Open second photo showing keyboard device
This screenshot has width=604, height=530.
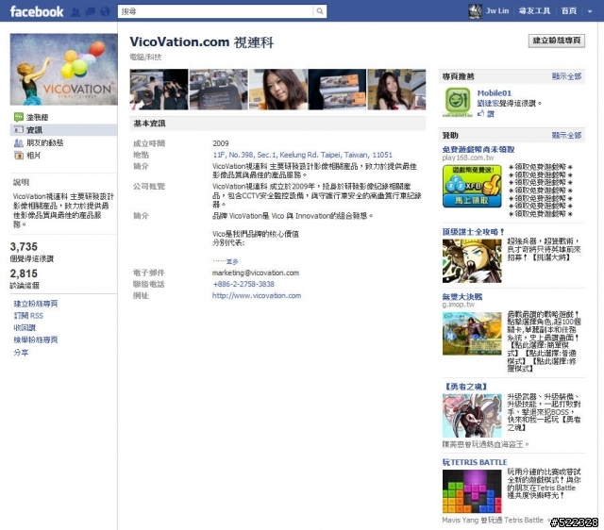tap(218, 90)
